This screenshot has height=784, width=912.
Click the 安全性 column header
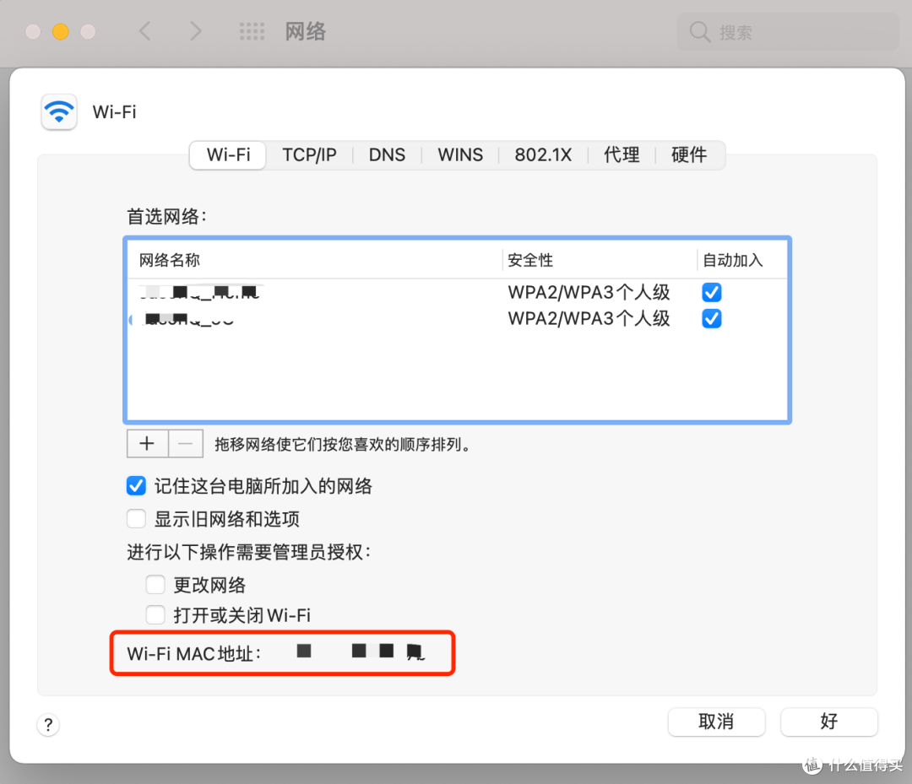coord(599,260)
